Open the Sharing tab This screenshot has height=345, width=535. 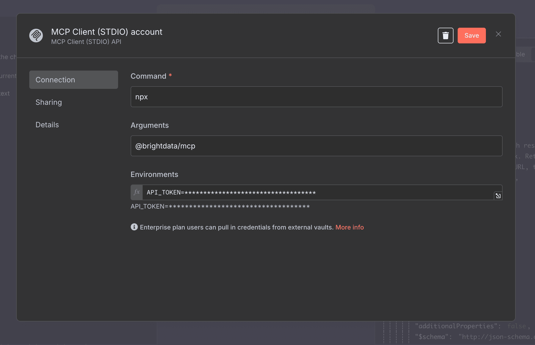(49, 102)
